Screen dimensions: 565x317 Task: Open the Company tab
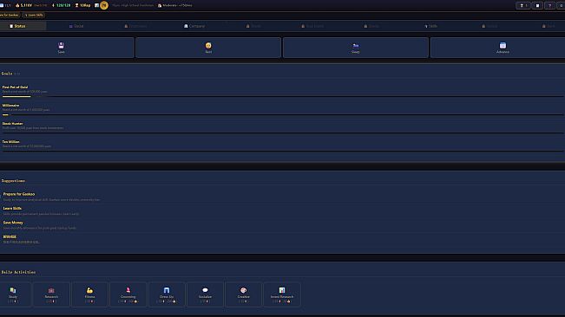pos(194,26)
